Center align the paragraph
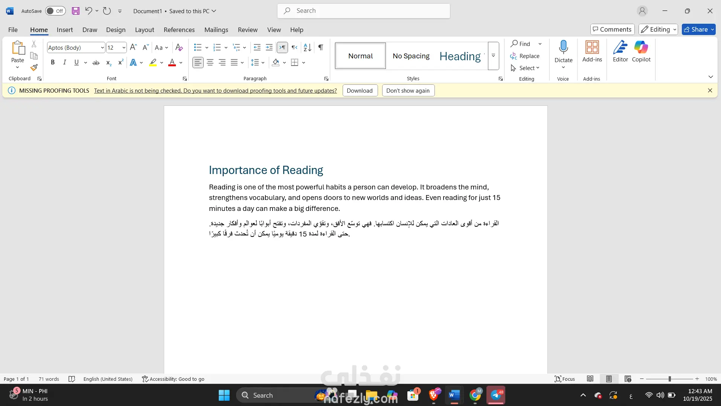The width and height of the screenshot is (721, 406). pos(210,63)
